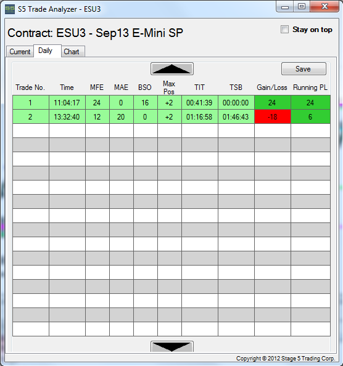Viewport: 343px width, 366px height.
Task: Click the TIT column header
Action: click(x=199, y=87)
